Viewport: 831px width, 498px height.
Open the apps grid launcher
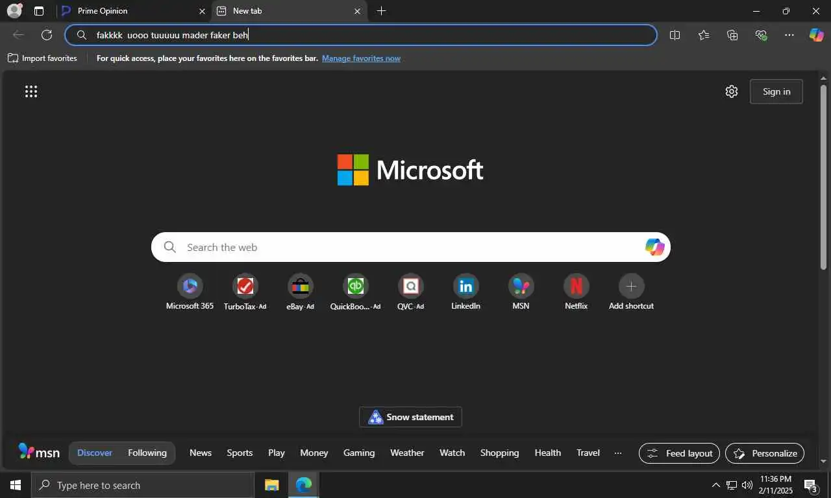(31, 91)
